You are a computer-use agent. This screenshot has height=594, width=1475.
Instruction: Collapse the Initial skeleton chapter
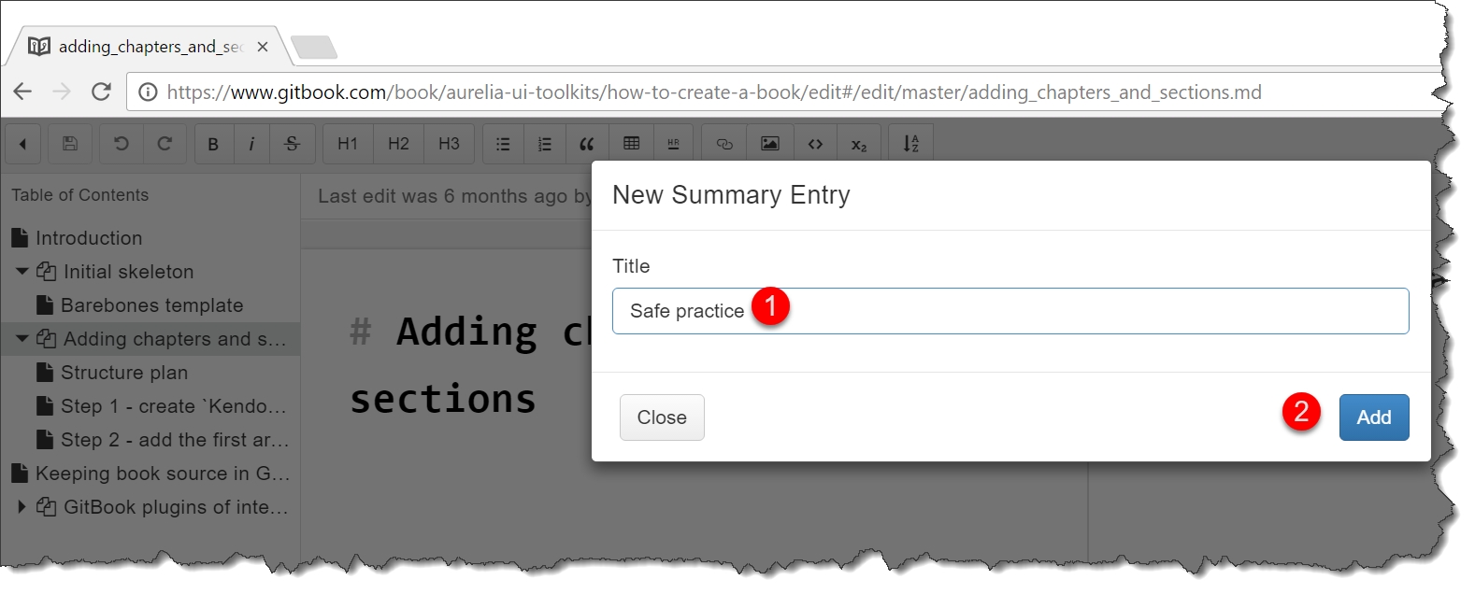click(x=21, y=272)
